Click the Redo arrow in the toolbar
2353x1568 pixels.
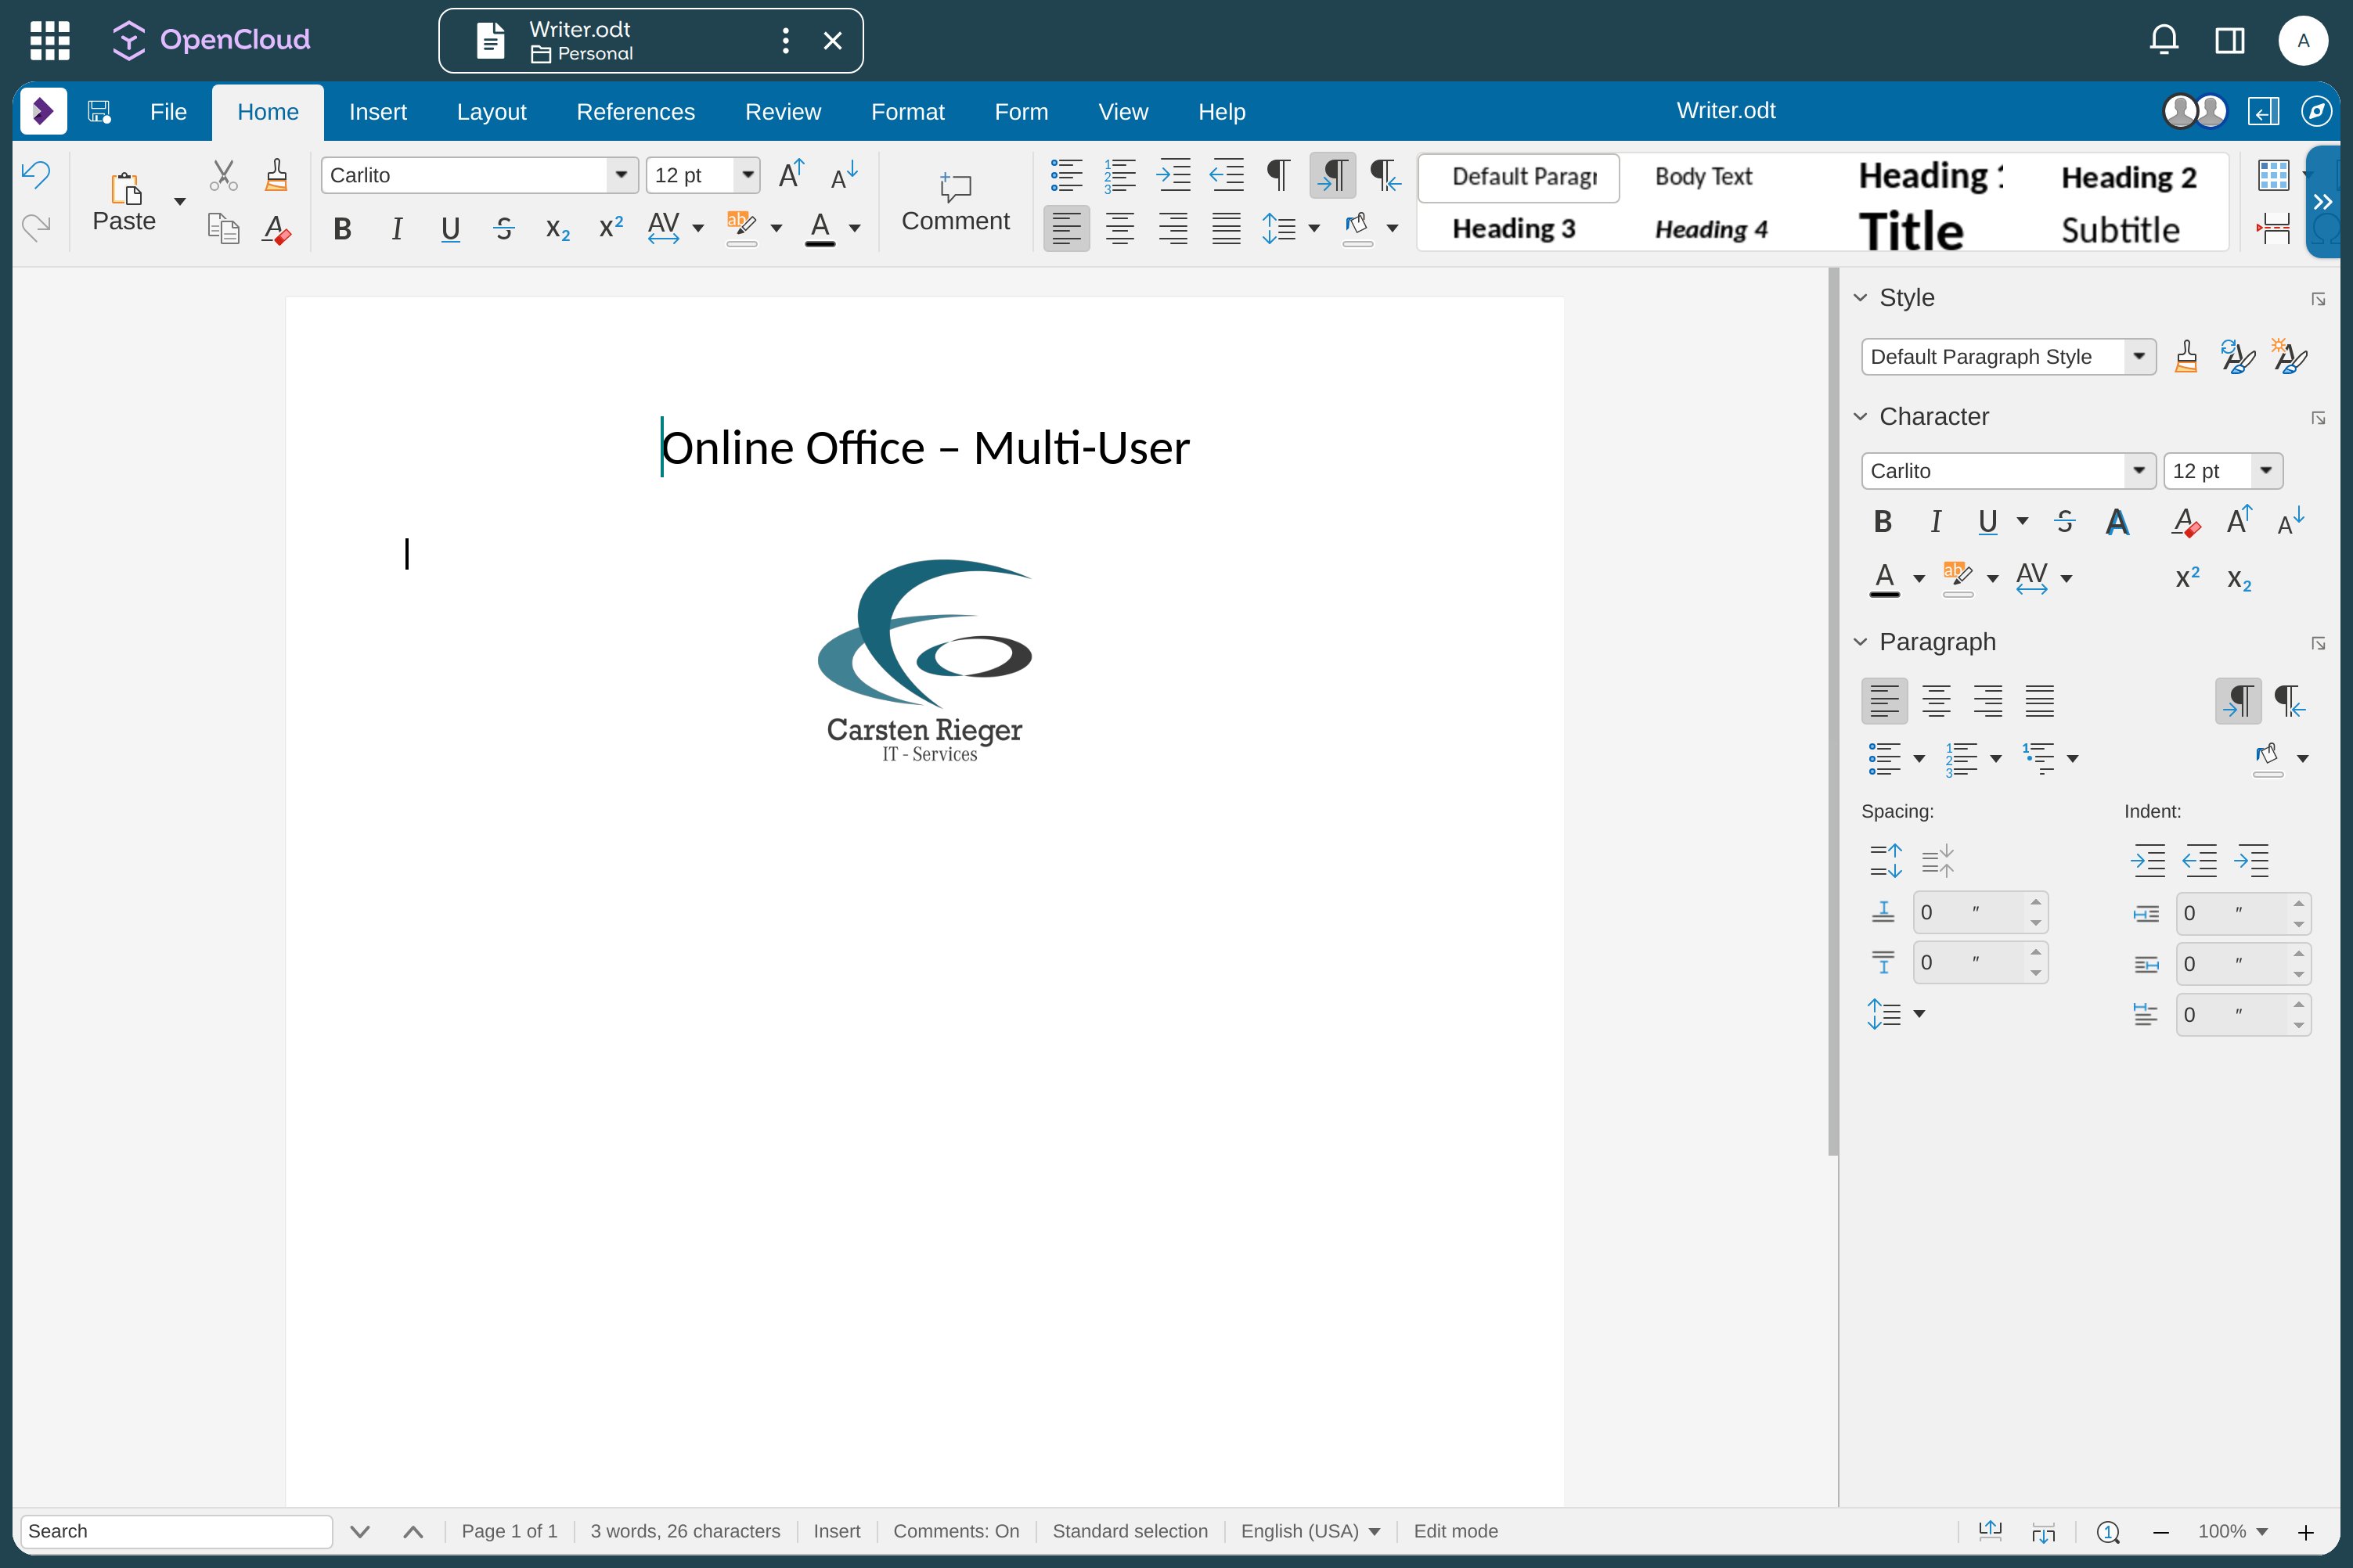[x=36, y=228]
